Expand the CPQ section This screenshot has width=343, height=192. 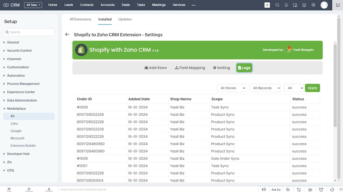click(10, 170)
